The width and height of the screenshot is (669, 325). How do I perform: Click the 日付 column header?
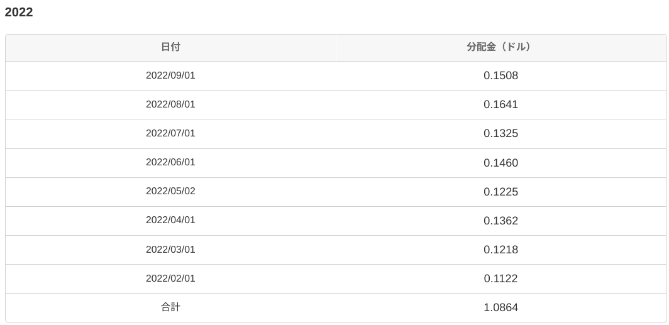170,47
